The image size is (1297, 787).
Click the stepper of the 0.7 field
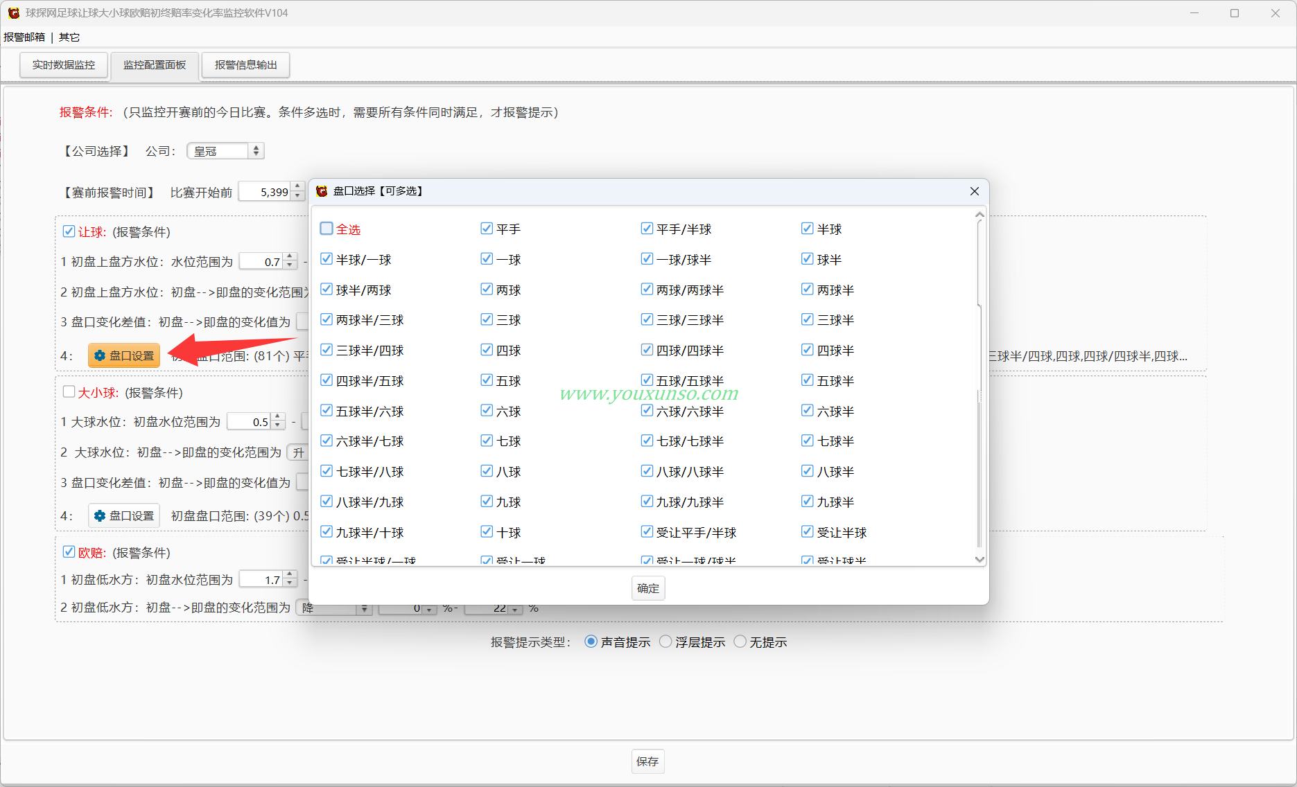point(290,262)
